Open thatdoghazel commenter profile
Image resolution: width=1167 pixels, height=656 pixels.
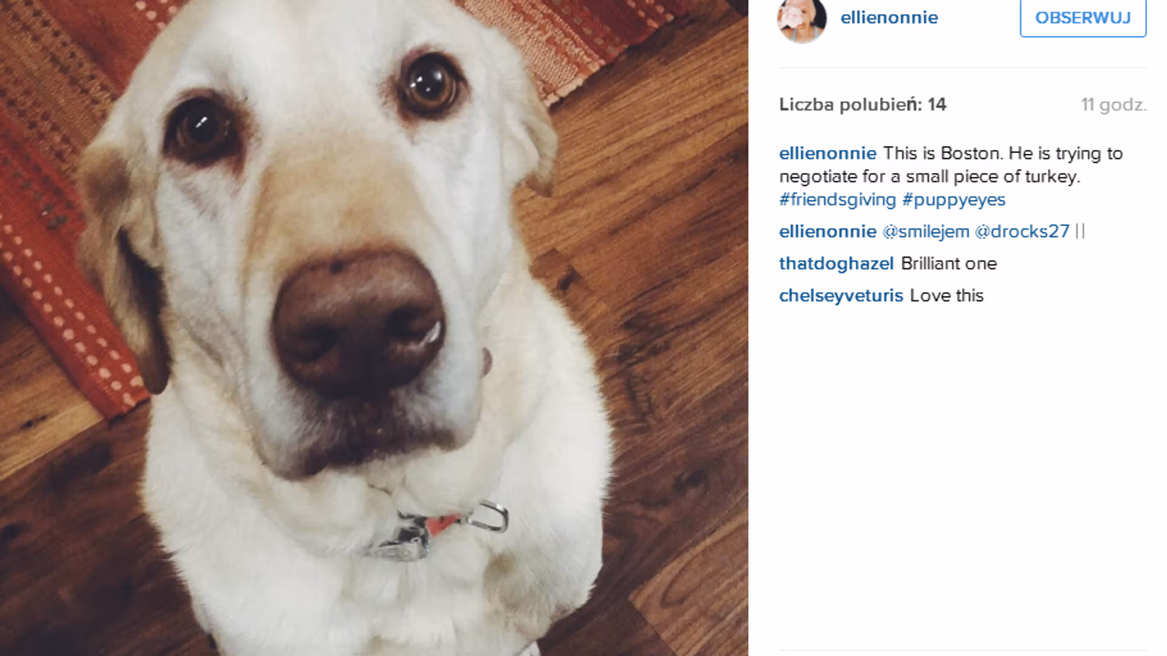coord(836,264)
